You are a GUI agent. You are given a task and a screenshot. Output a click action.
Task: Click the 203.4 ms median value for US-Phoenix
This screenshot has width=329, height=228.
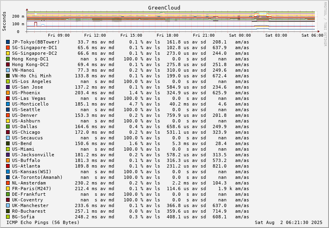[86, 93]
